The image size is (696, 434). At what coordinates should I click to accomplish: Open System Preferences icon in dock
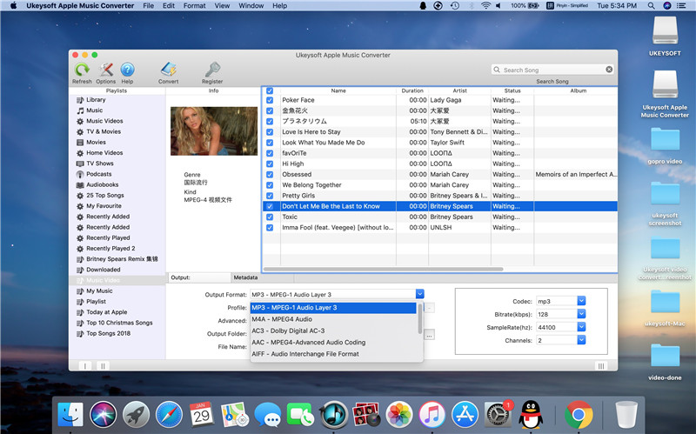click(498, 415)
